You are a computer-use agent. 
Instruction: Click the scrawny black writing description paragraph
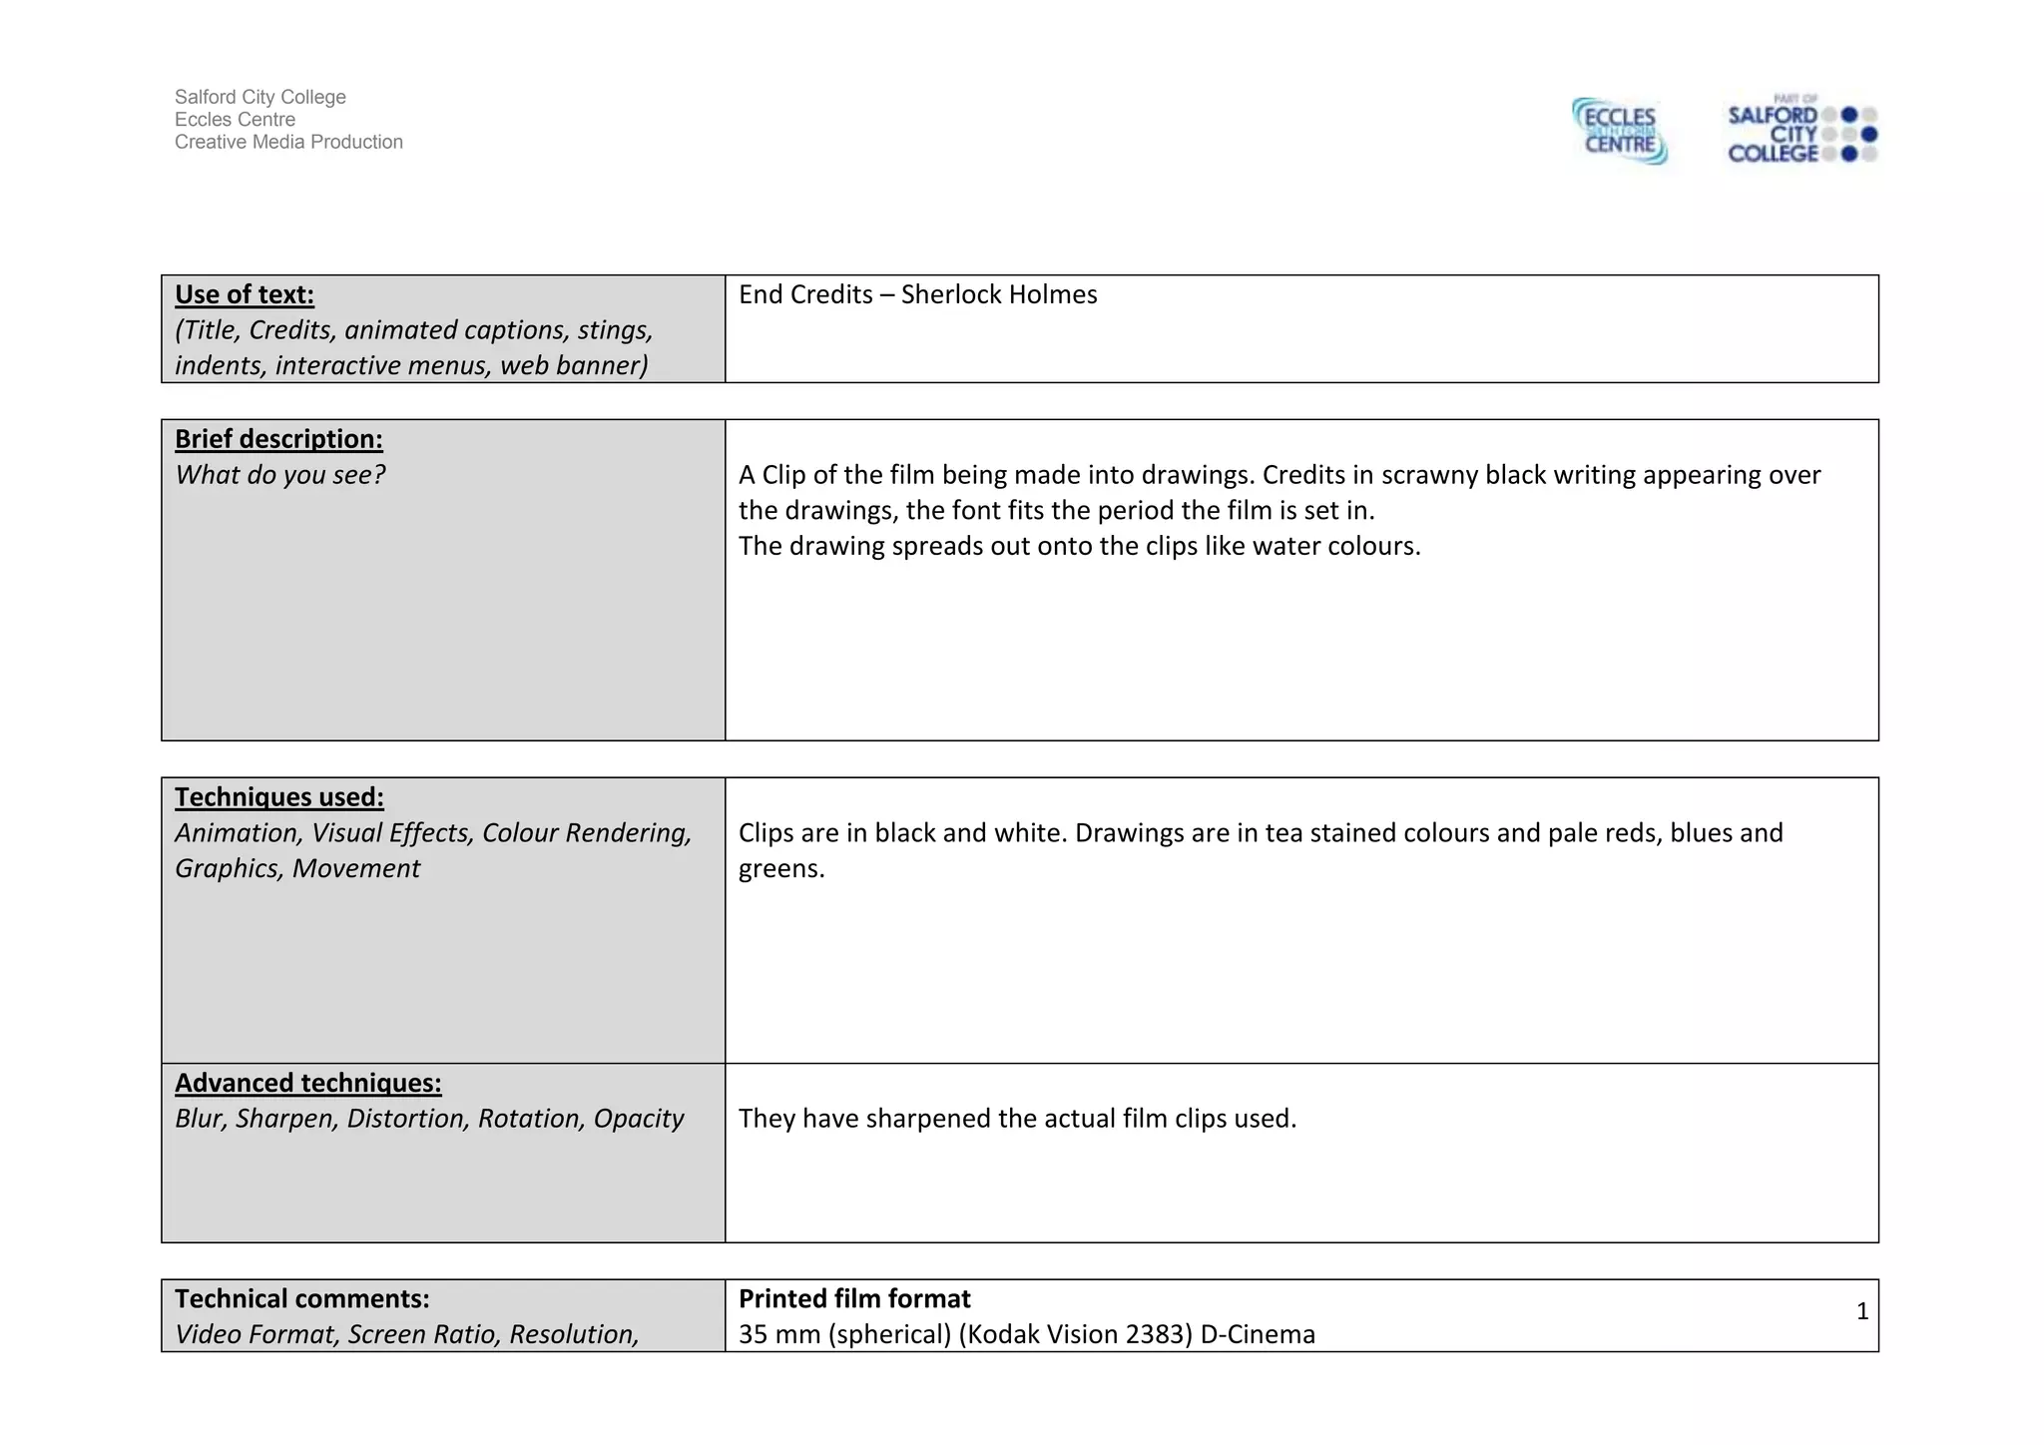point(1278,492)
